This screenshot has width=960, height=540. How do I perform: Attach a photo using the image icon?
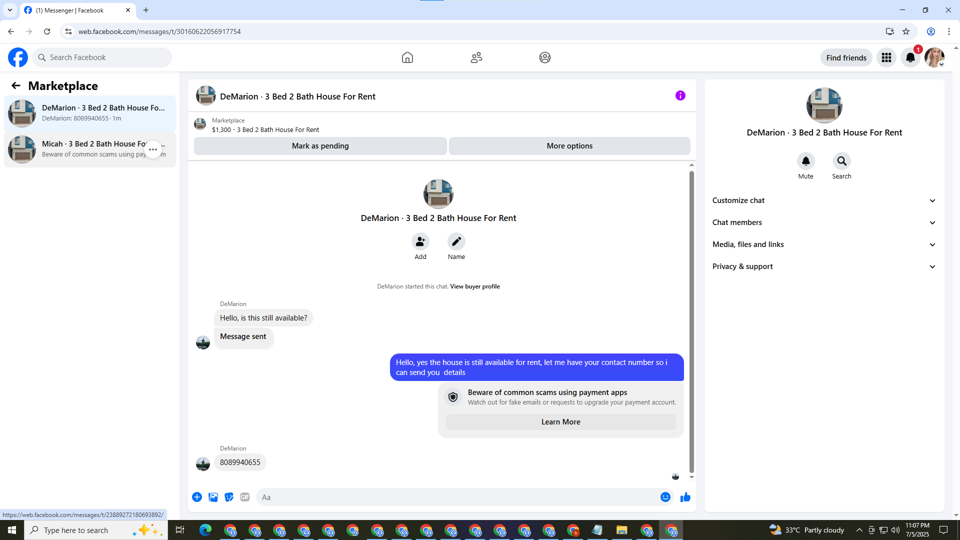point(213,497)
